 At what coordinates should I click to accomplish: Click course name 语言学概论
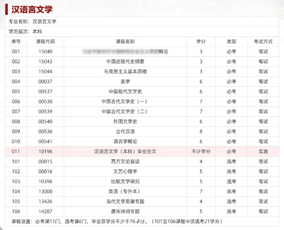125,141
